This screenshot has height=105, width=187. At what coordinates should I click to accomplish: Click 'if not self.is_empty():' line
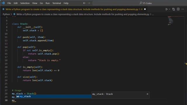38,50
